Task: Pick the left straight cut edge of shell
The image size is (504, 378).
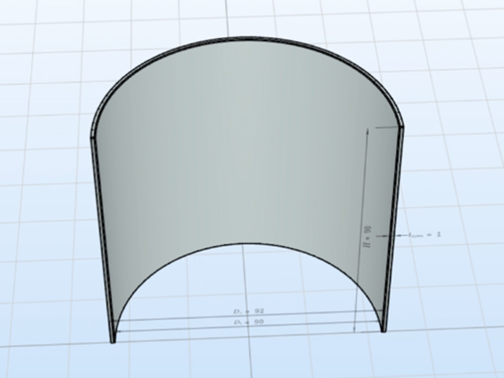Action: (102, 239)
